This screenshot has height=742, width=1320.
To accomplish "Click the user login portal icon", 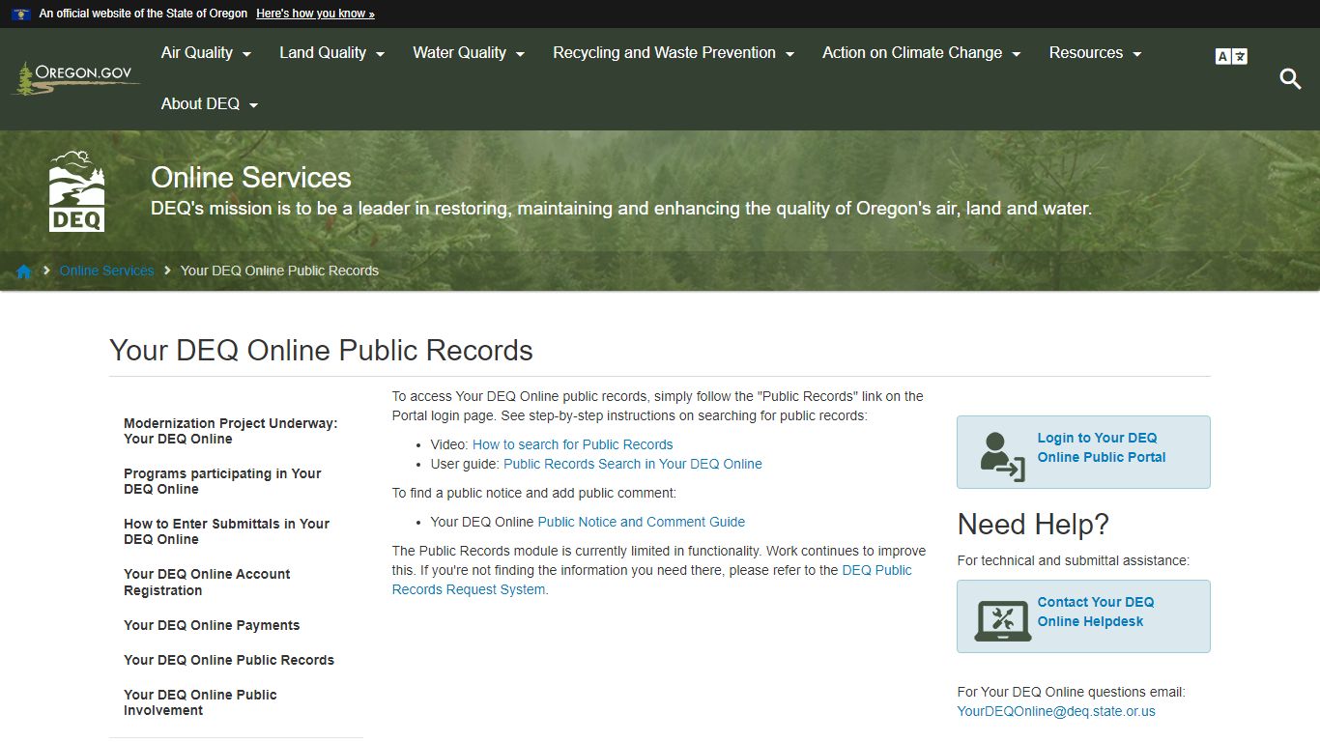I will point(1002,455).
